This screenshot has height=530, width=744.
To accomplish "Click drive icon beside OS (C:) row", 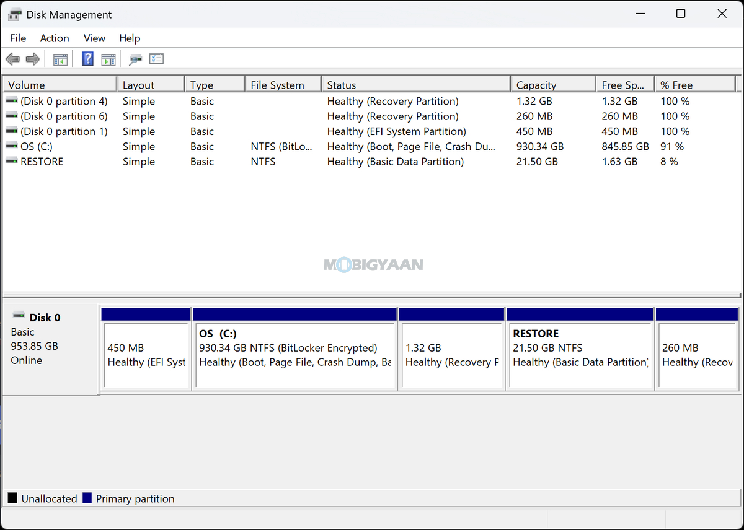I will (11, 146).
